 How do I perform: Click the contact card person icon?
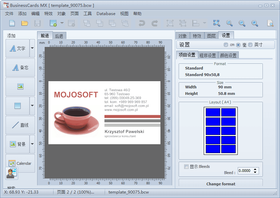pos(12,173)
